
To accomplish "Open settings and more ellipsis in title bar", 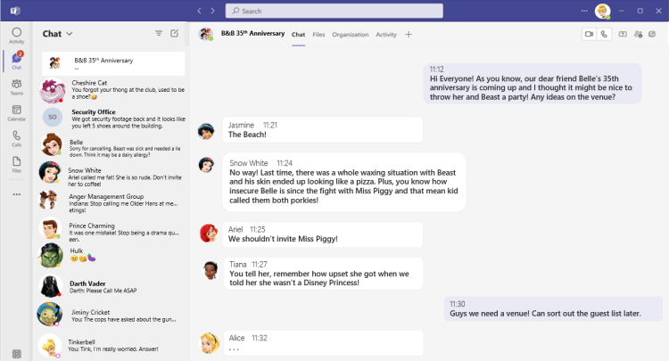I will [586, 11].
